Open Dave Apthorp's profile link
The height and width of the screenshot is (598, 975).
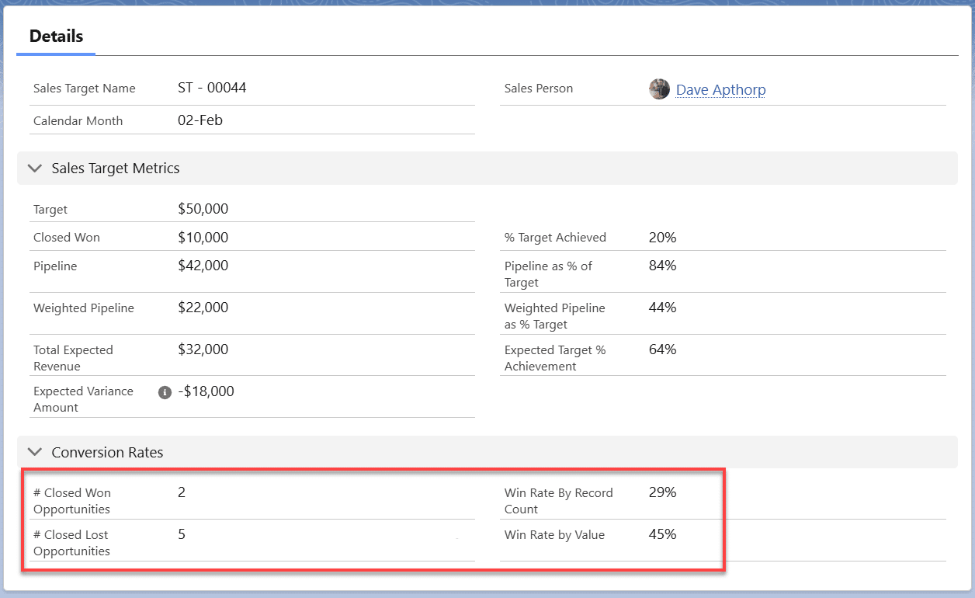pyautogui.click(x=720, y=89)
